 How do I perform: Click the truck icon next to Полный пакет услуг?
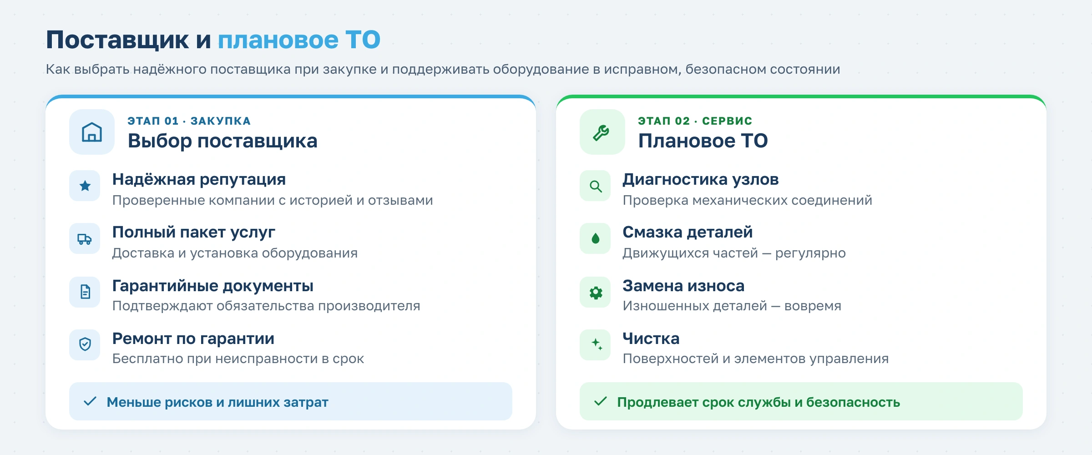[x=85, y=238]
